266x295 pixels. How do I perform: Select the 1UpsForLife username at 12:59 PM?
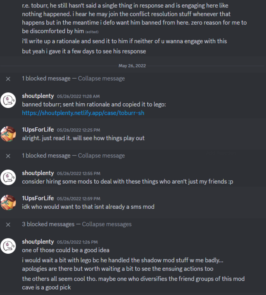38,198
